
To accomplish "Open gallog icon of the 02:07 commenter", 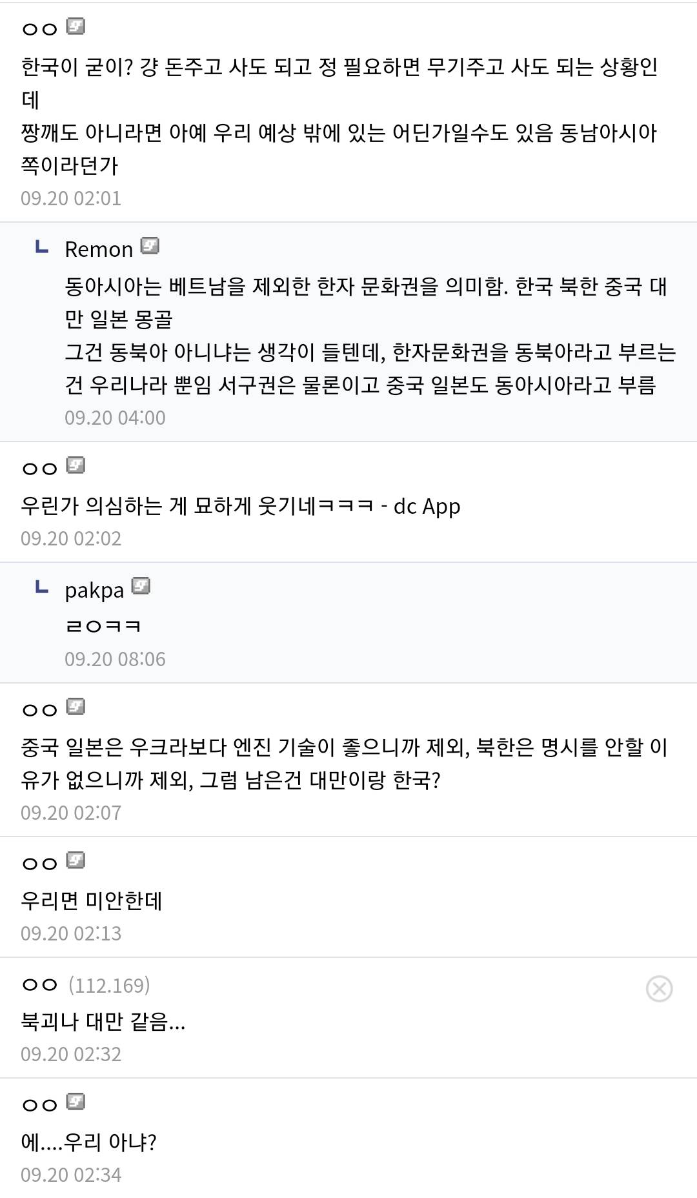I will [x=76, y=707].
